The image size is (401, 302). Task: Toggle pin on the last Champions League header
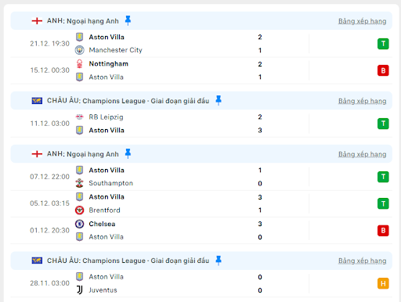[219, 261]
